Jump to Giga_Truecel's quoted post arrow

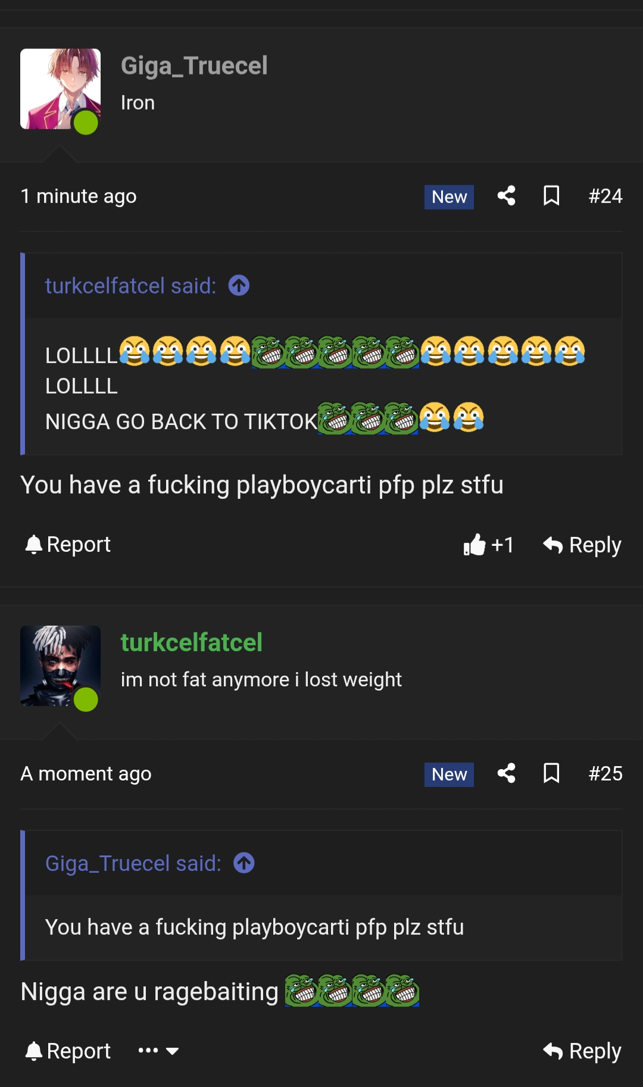244,863
